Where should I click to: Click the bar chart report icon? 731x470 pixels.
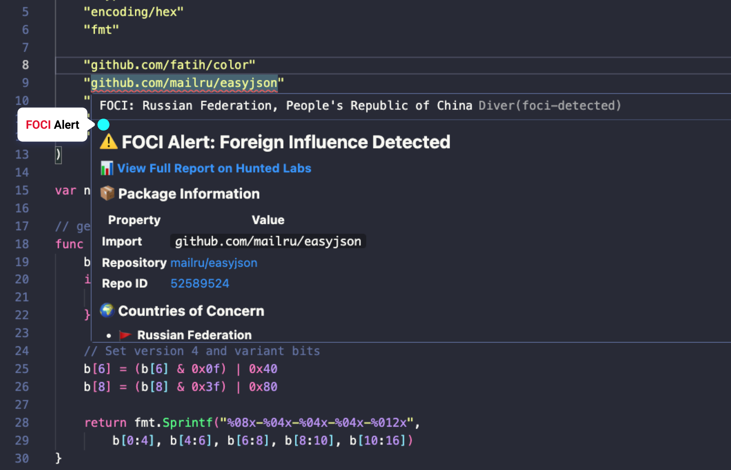[107, 168]
